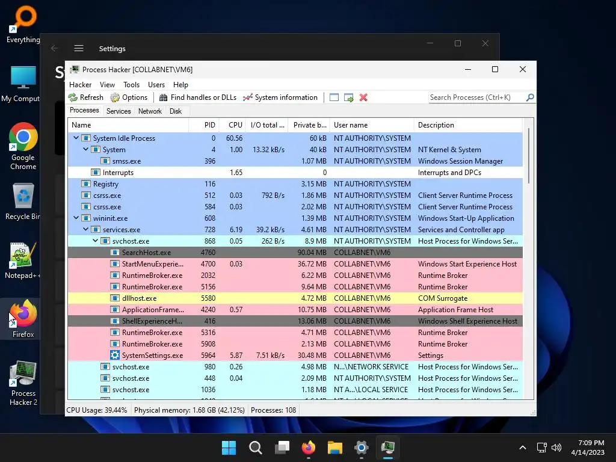Sort by the User name column header
The image size is (616, 462).
point(372,125)
